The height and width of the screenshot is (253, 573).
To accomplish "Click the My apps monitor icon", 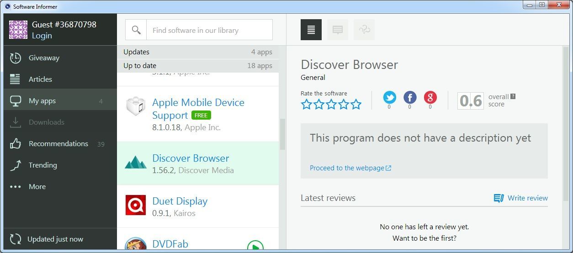I will (x=16, y=101).
